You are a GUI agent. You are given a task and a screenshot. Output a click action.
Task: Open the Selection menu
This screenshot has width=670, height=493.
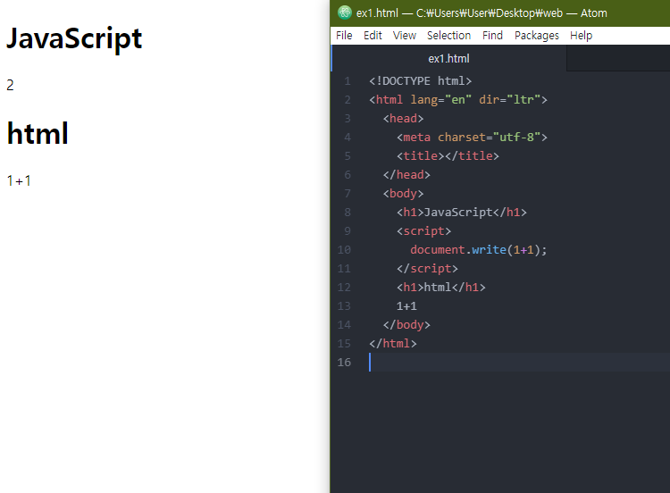pos(448,36)
